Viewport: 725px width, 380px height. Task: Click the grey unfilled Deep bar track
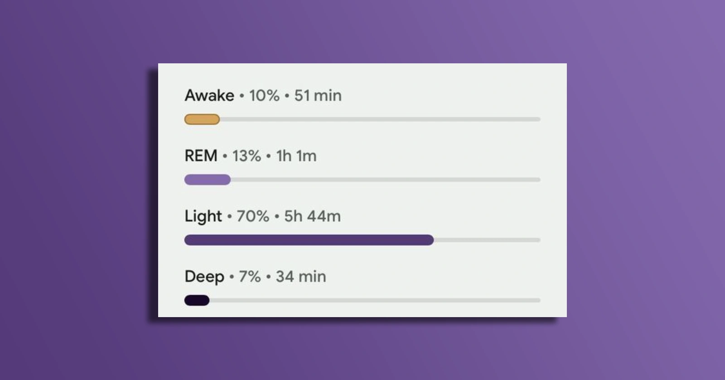[375, 300]
